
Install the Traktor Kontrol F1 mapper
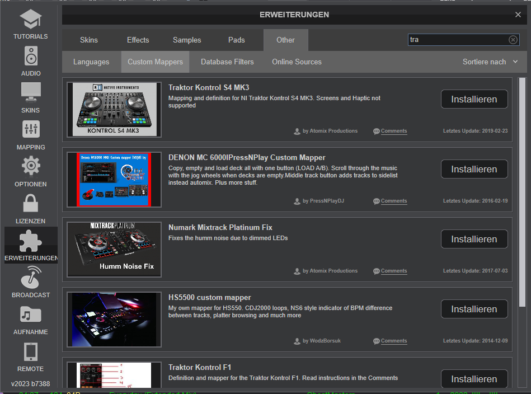[x=474, y=379]
